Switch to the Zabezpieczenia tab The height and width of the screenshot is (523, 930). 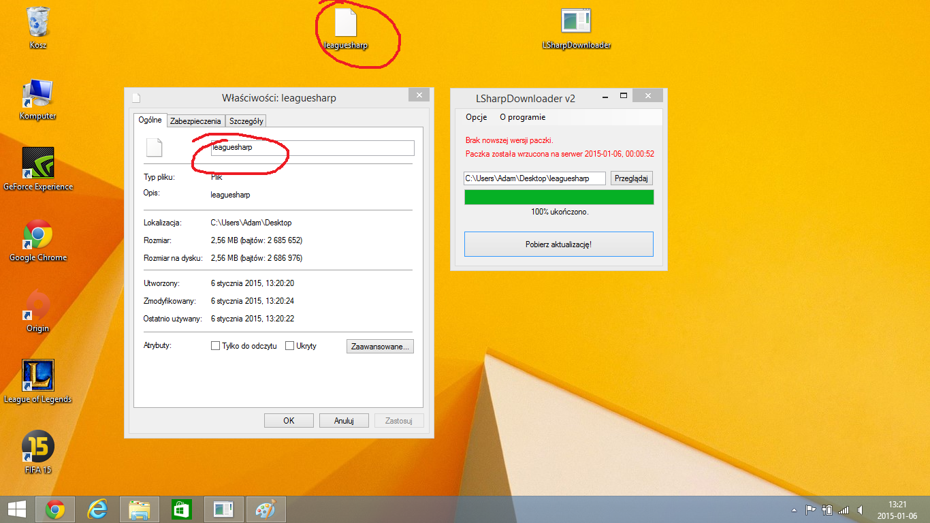195,121
